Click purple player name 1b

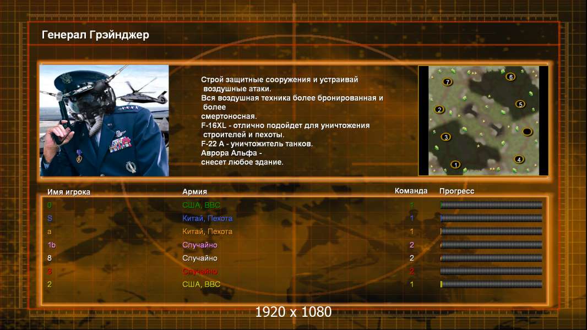point(52,245)
